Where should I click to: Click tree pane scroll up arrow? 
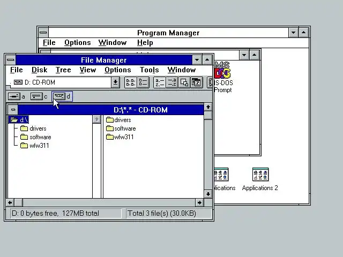[96, 119]
